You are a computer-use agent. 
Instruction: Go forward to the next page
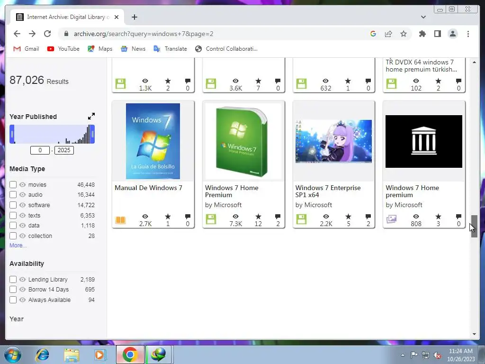(x=32, y=34)
